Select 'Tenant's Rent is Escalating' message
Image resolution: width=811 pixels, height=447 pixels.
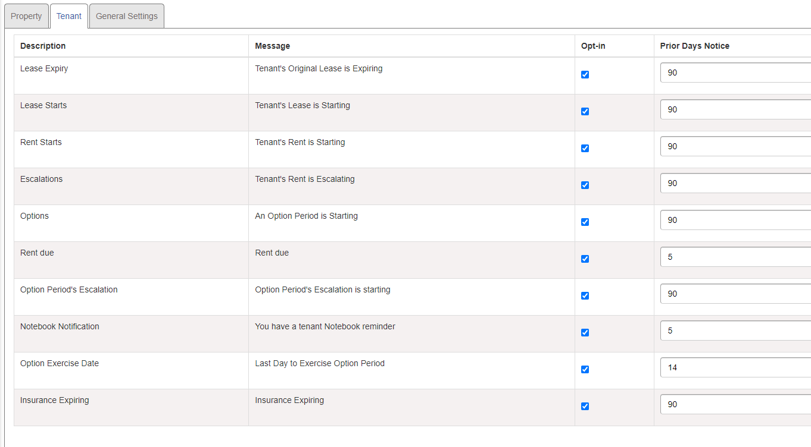(x=305, y=179)
